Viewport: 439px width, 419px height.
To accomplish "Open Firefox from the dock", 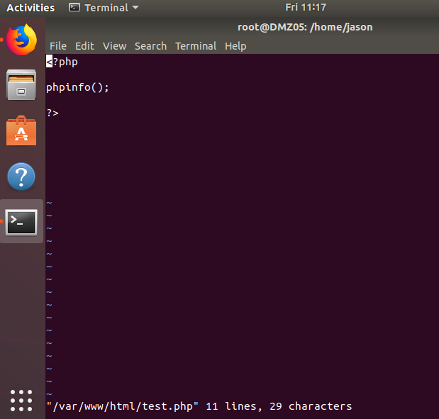I will [x=21, y=40].
